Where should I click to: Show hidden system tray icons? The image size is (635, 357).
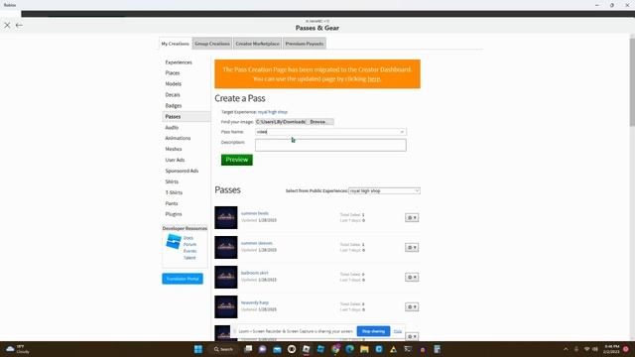pos(566,349)
